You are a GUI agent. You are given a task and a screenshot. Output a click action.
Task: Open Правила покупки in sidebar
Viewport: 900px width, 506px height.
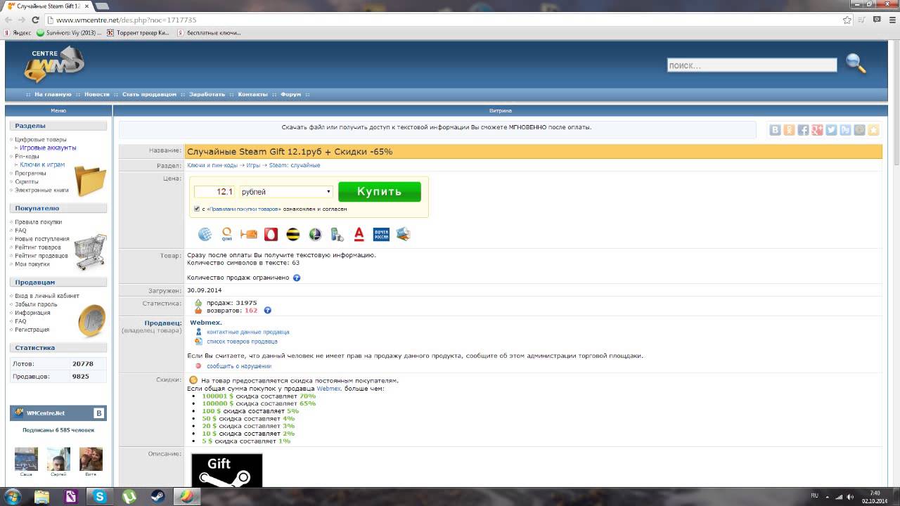[x=39, y=222]
